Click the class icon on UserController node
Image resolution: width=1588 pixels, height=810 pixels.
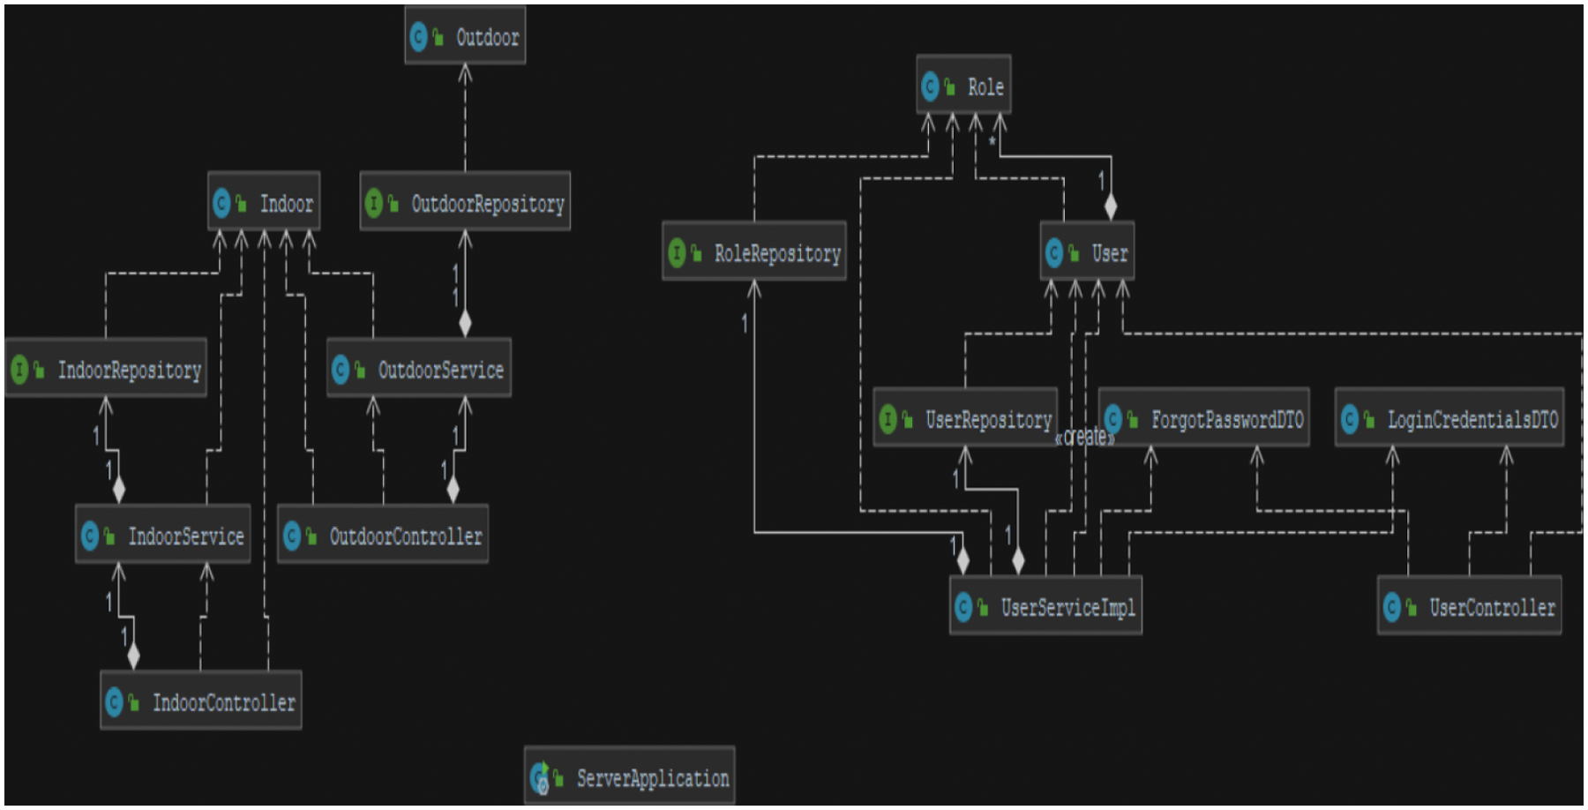pos(1392,607)
